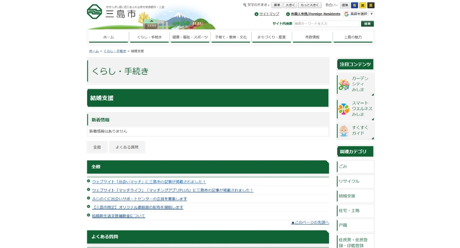Set text size to 標準
The image size is (460, 248).
pos(276,5)
